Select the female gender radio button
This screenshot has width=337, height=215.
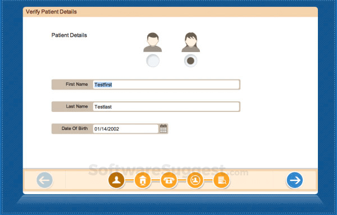click(190, 60)
